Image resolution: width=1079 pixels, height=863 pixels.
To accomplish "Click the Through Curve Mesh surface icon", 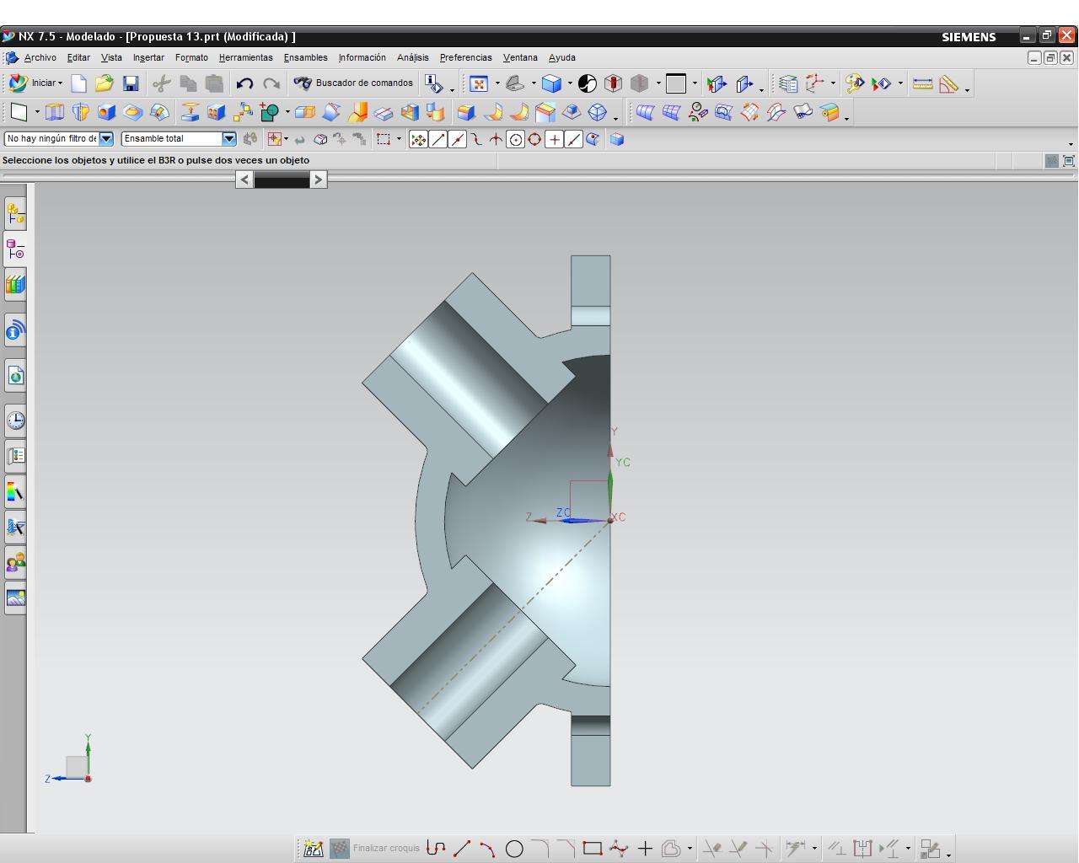I will (671, 112).
